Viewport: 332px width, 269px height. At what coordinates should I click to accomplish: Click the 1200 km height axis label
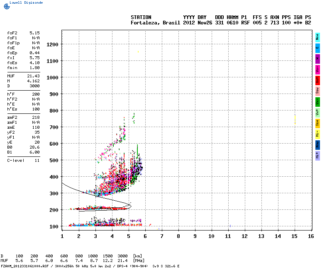(x=52, y=45)
